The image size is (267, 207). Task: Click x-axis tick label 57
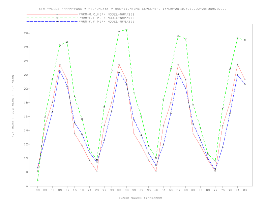click(178, 190)
